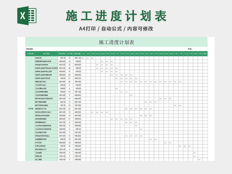
Task: Click the 7/14 date column header
Action: click(186, 54)
